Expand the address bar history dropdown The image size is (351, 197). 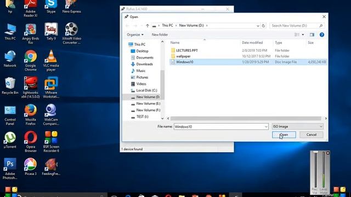point(258,26)
